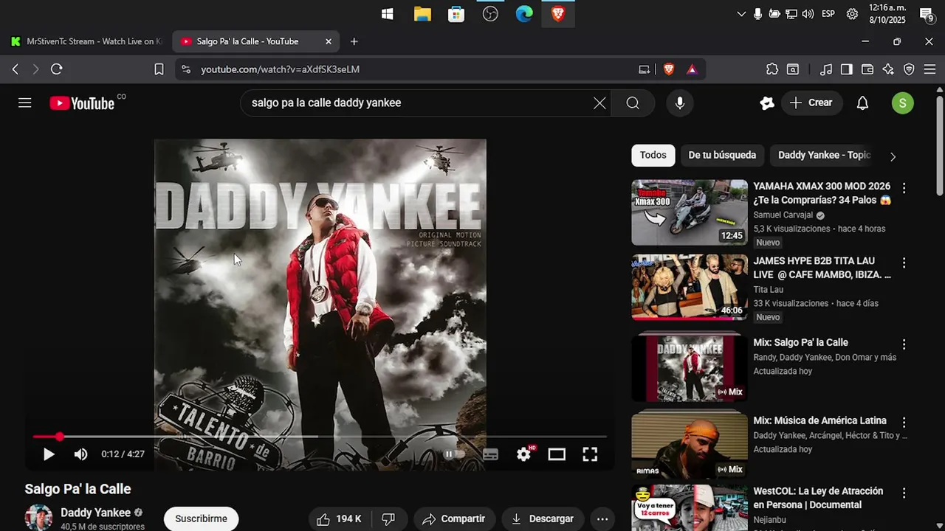The image size is (945, 531).
Task: Switch to theater mode
Action: (557, 454)
